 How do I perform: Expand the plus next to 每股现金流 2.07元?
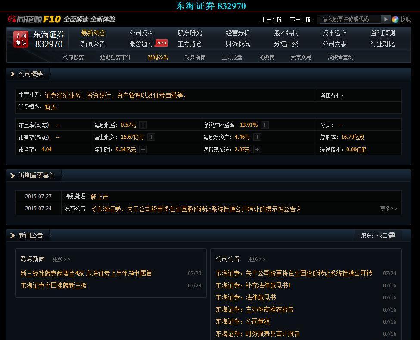257,150
